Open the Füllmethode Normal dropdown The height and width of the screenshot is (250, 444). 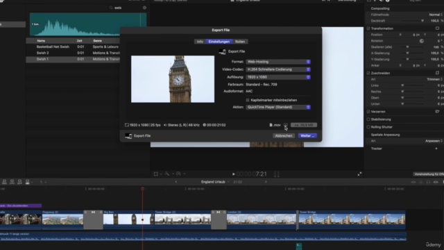[435, 15]
